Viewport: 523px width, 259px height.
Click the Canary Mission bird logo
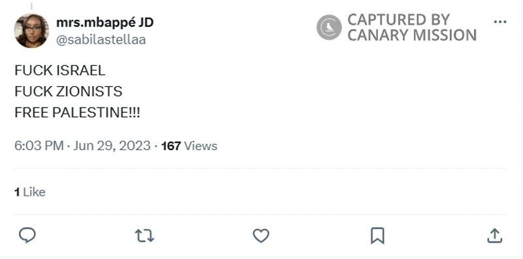point(329,27)
